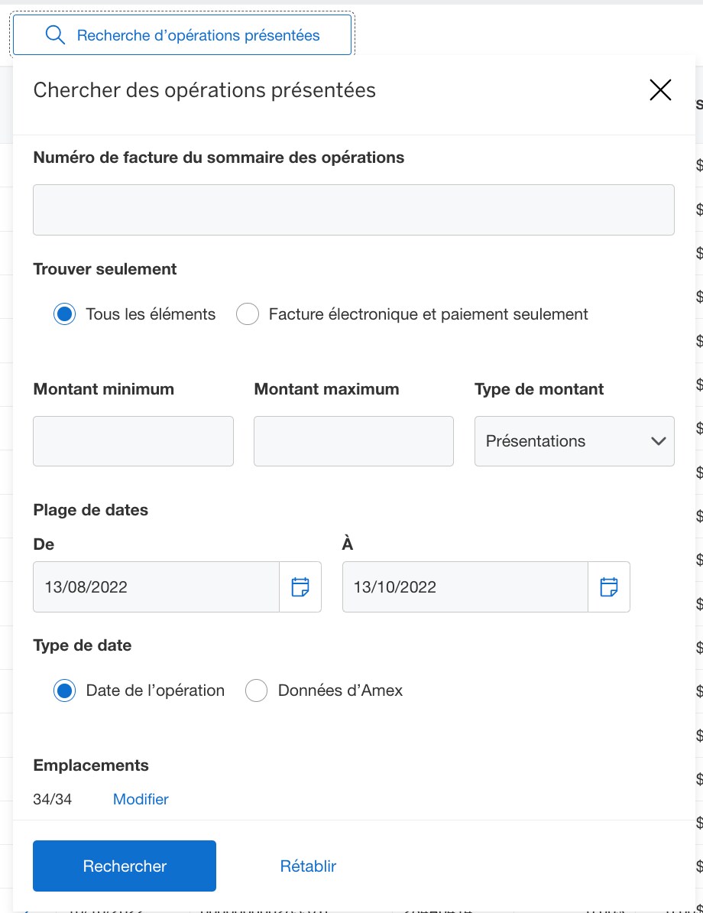Click the Montant minimum input field
Viewport: 703px width, 913px height.
coord(133,441)
